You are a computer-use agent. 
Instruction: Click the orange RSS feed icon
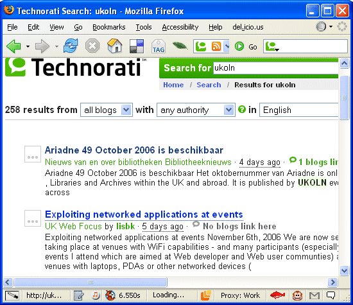(216, 46)
